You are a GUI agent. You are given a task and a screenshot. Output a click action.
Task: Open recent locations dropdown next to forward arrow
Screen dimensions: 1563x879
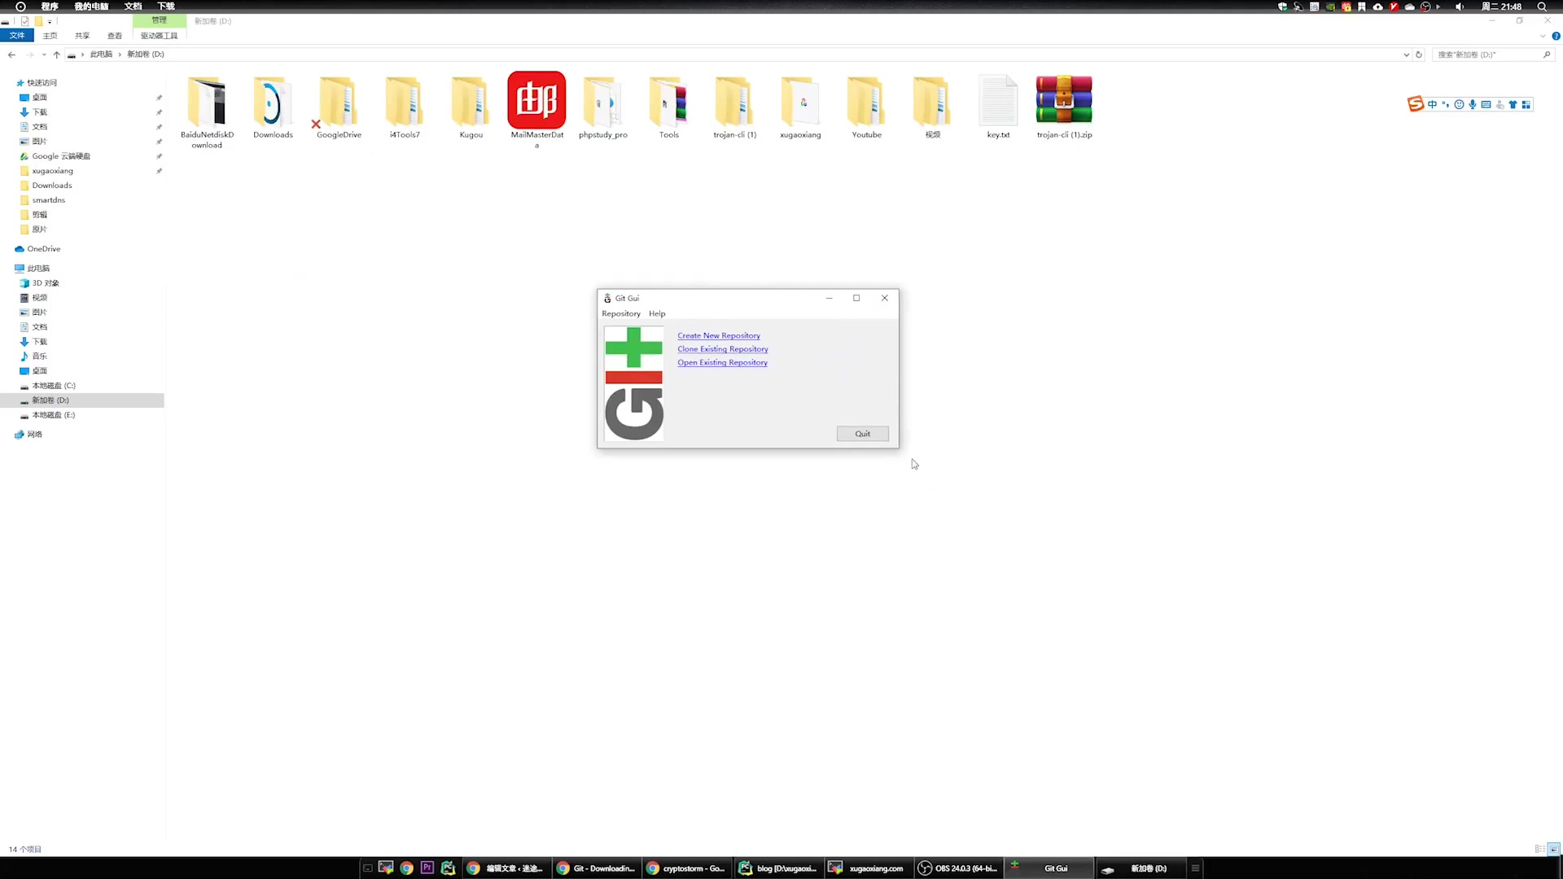[44, 55]
